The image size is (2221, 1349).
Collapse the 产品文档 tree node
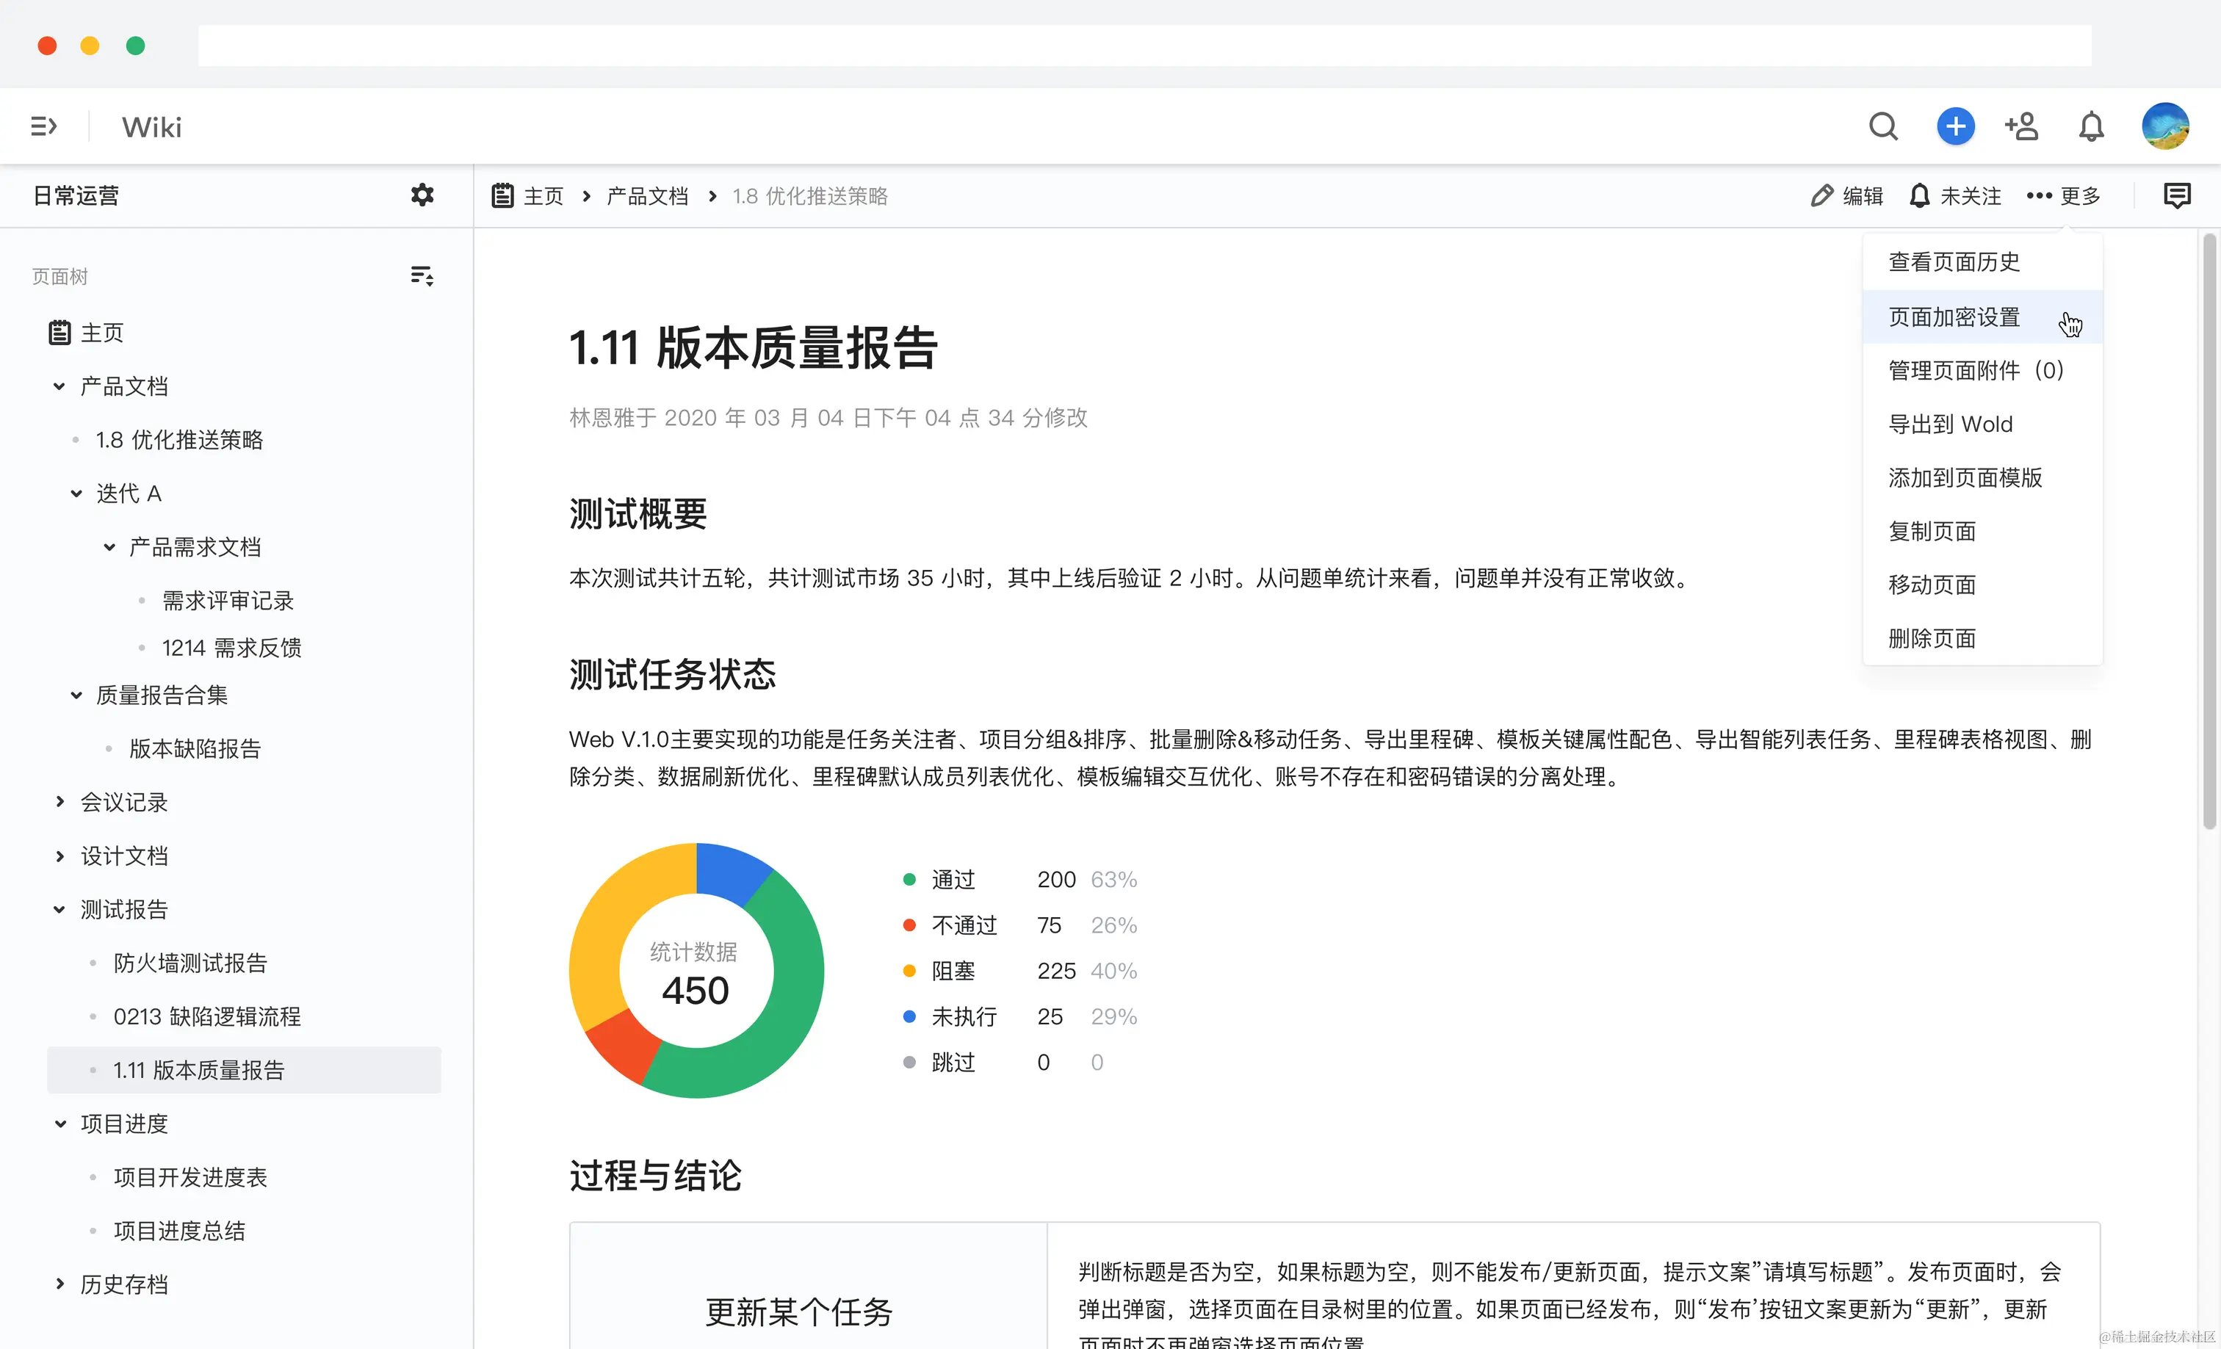point(59,386)
